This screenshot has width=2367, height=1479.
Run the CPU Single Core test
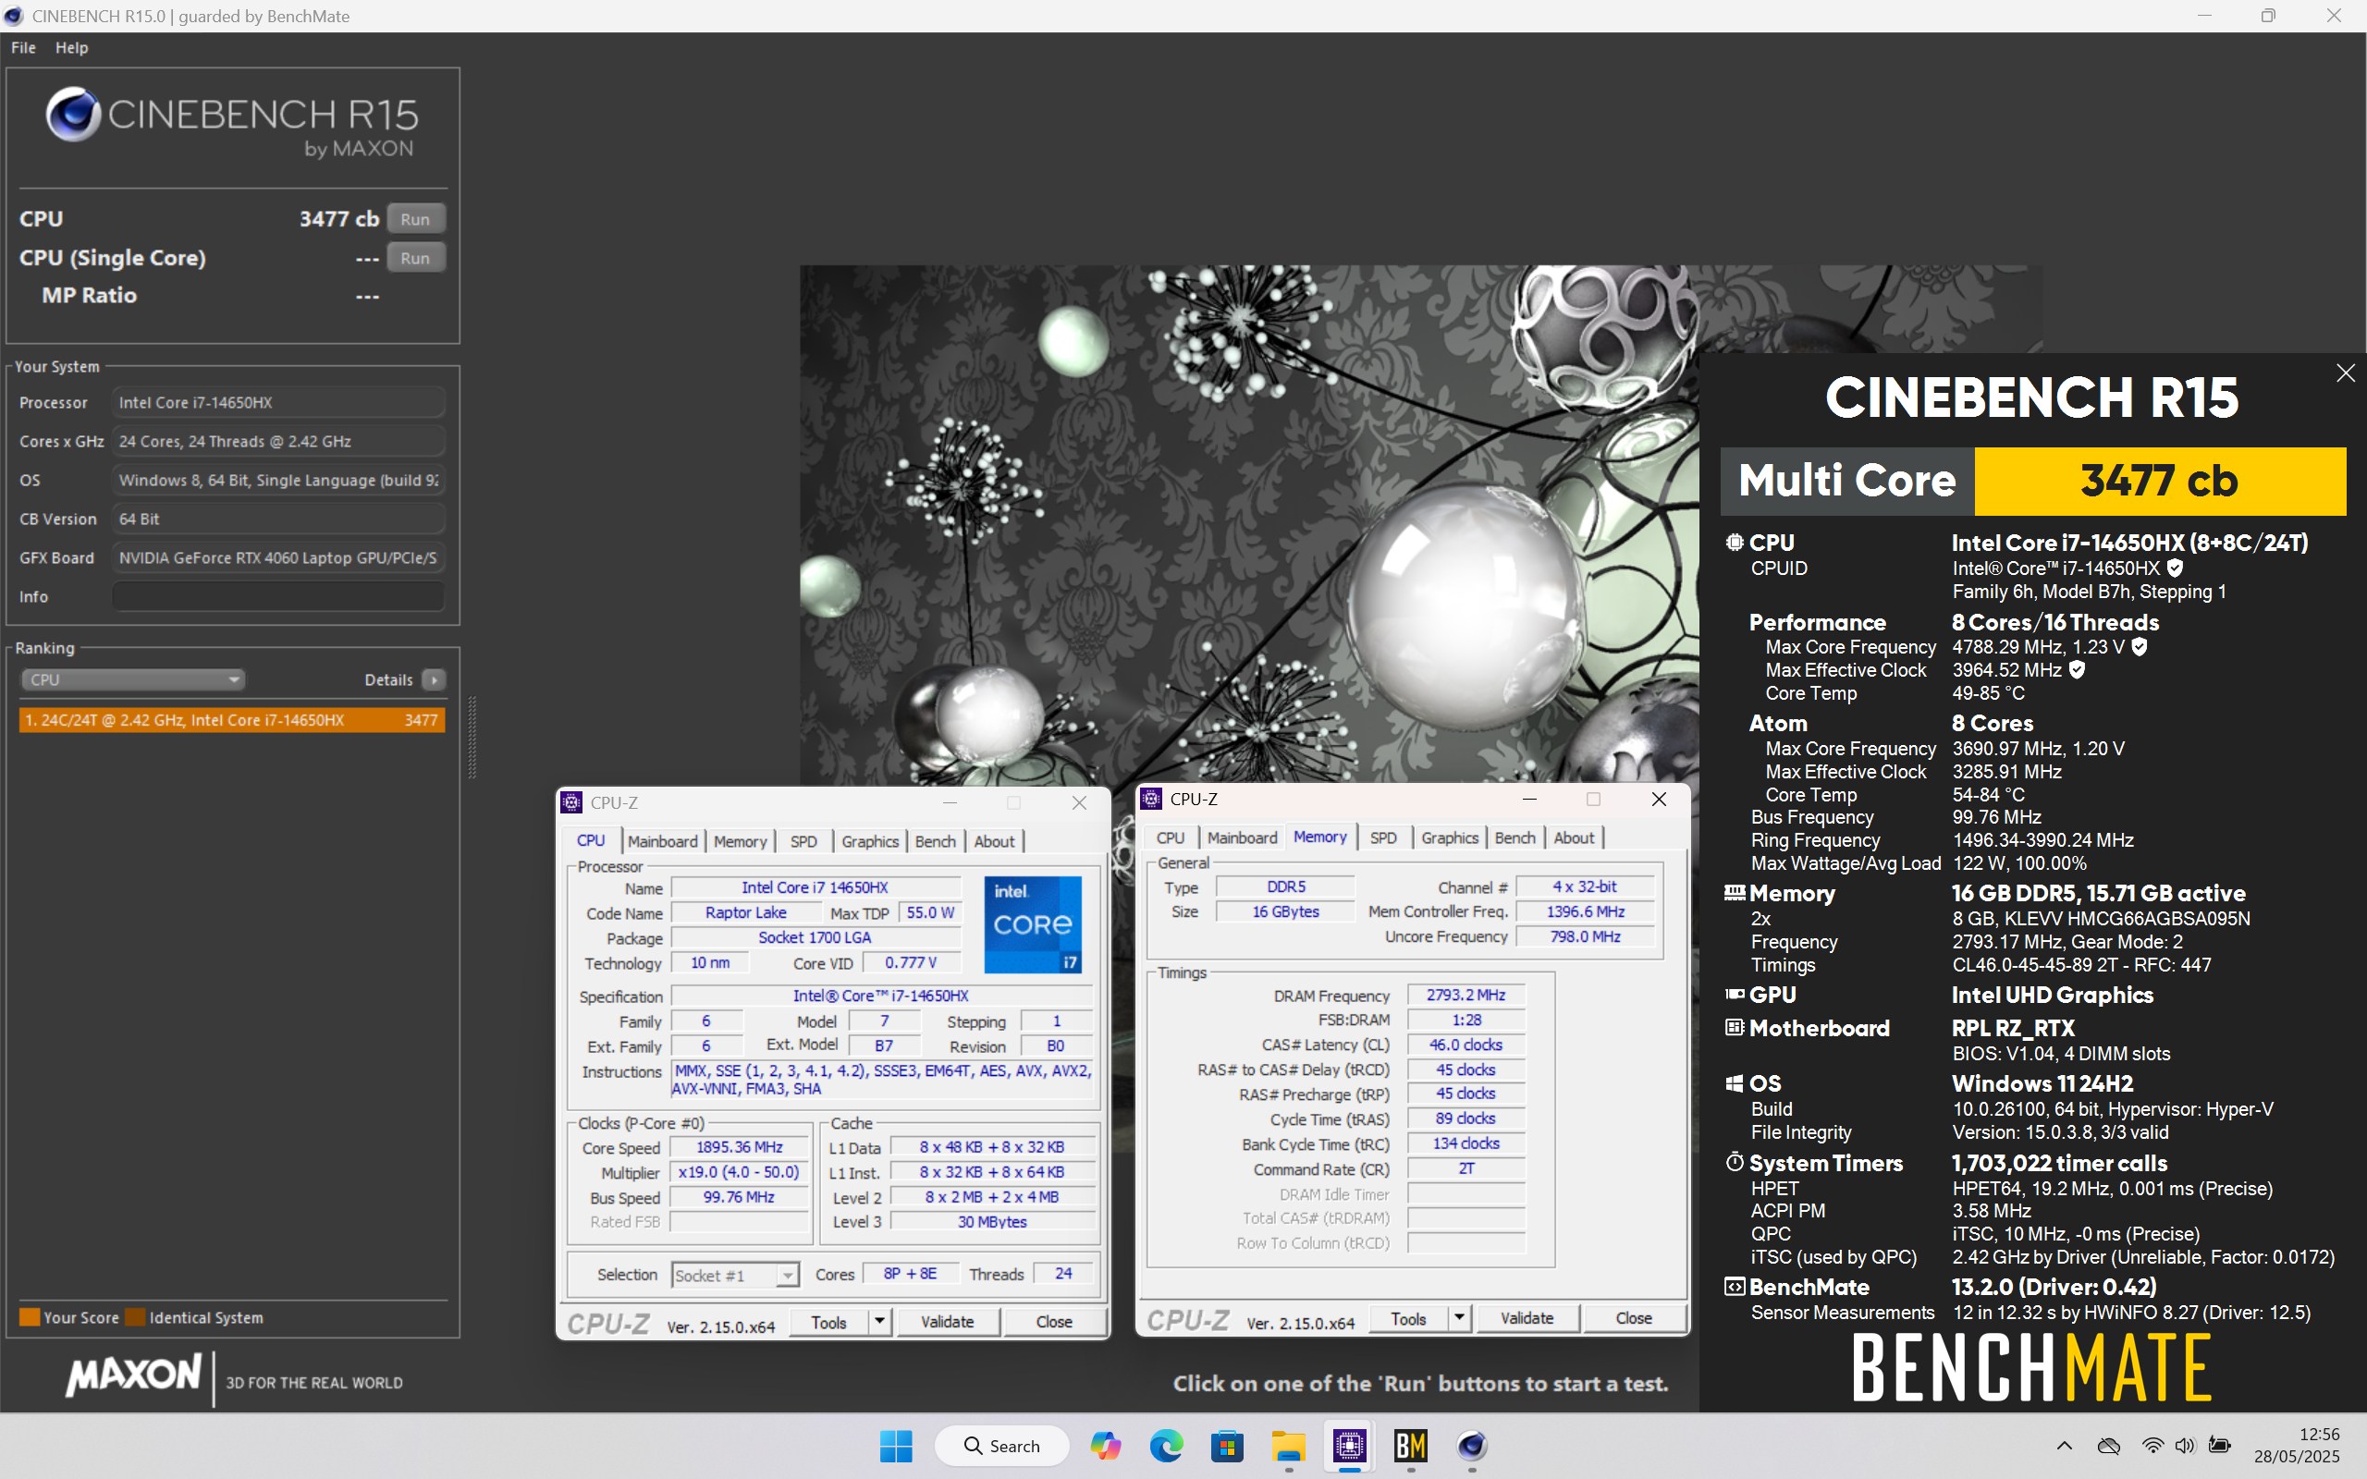click(x=416, y=258)
